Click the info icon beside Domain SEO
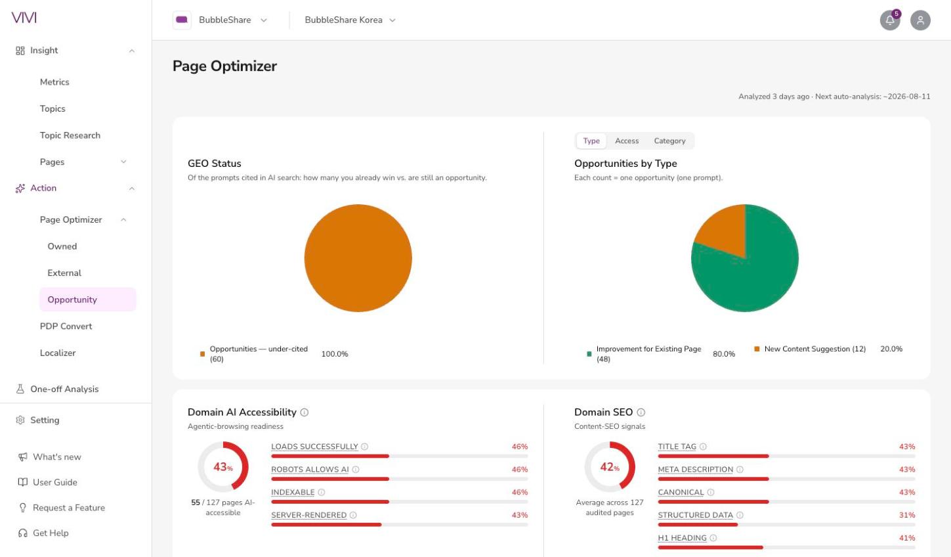951x557 pixels. (x=641, y=412)
